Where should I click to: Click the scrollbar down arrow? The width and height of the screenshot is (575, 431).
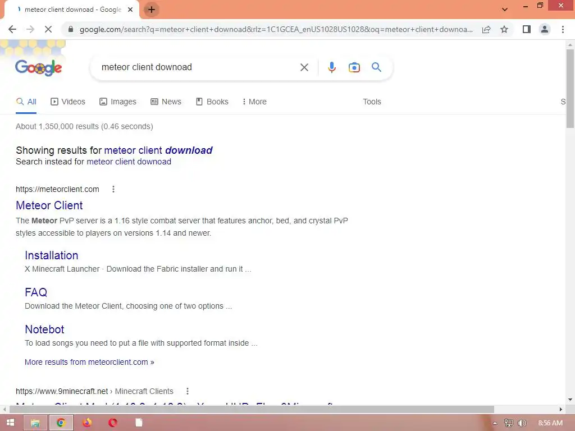tap(570, 400)
